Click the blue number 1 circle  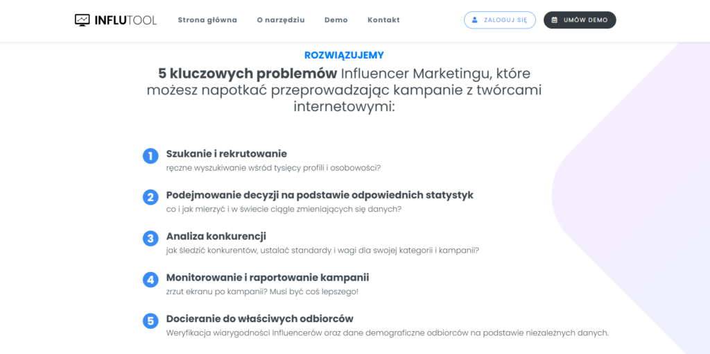[150, 156]
